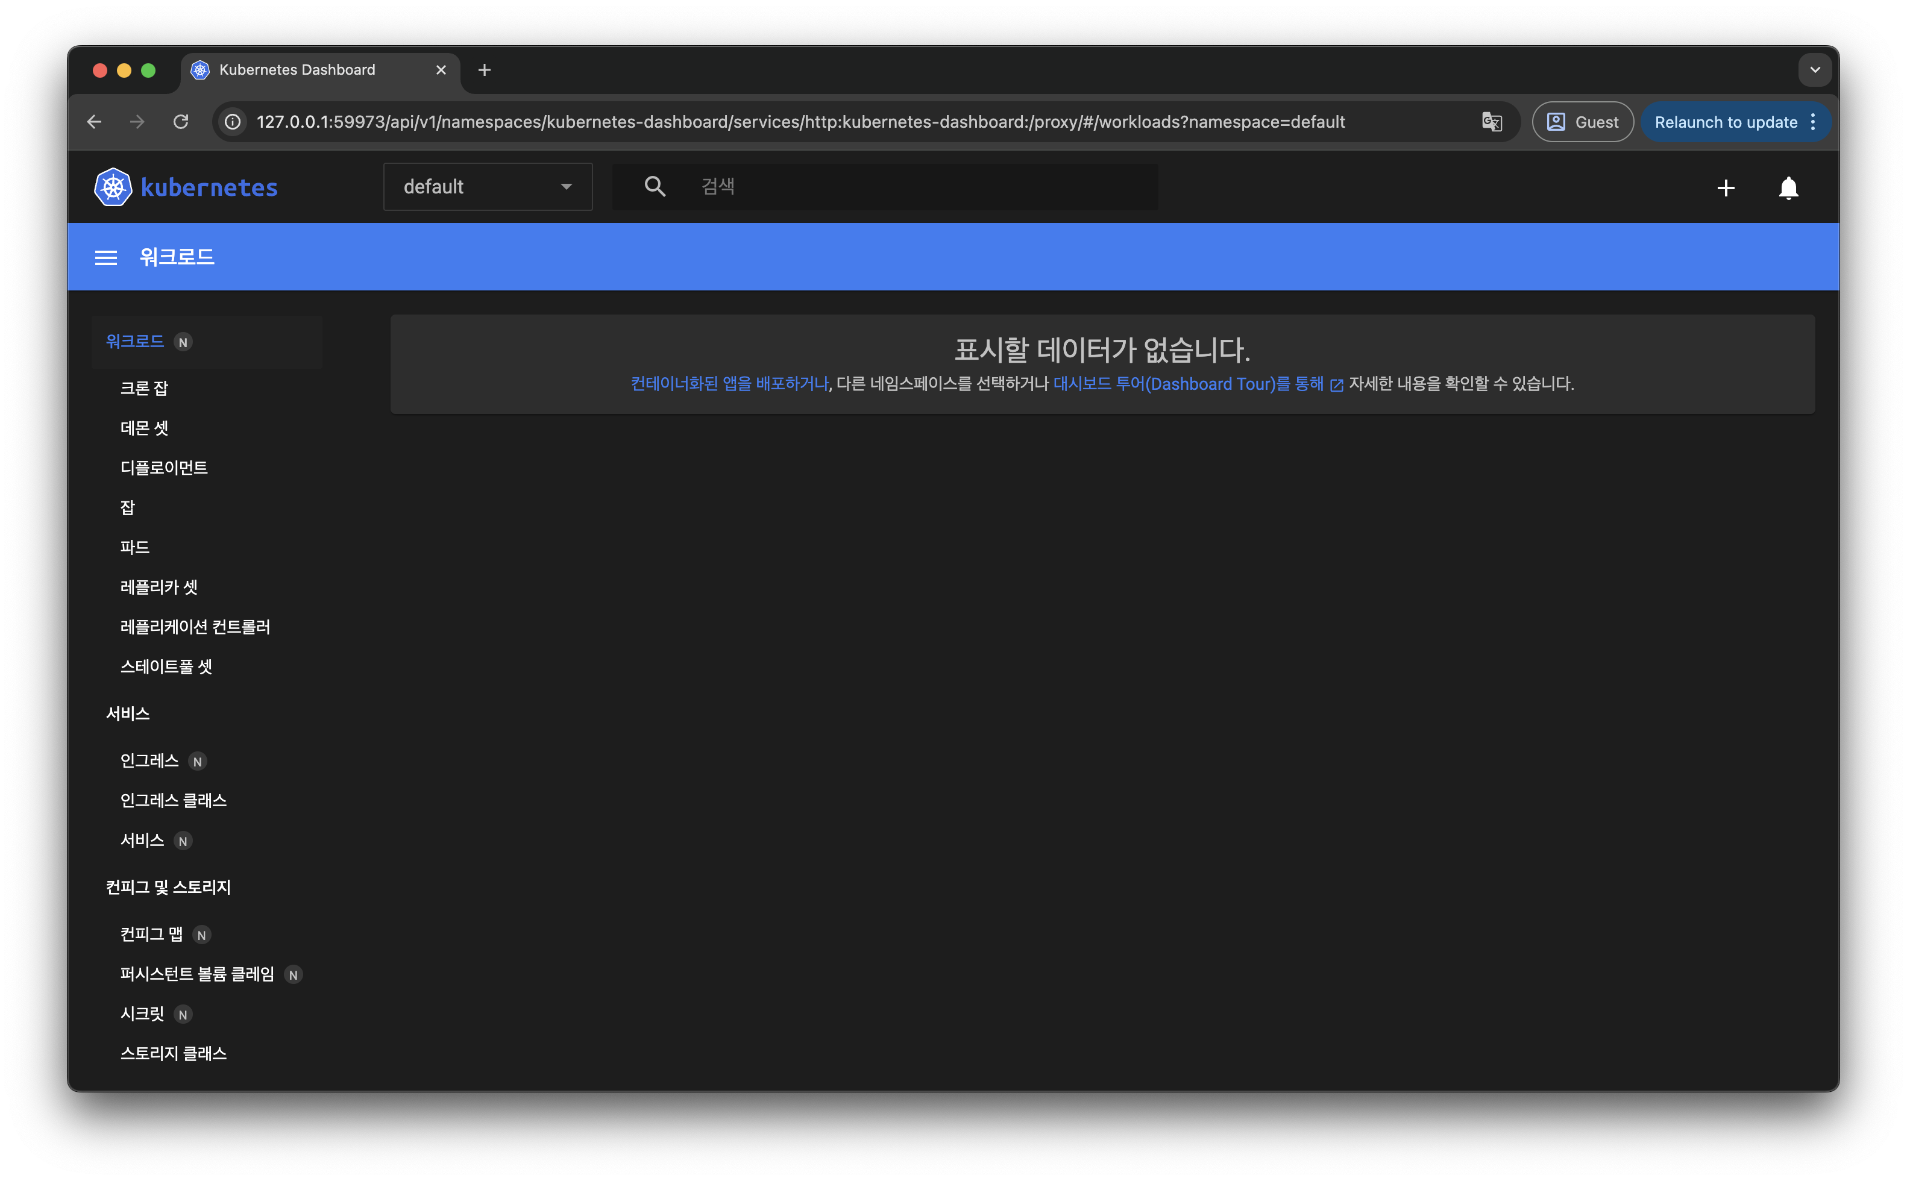
Task: Reload the page with refresh icon
Action: [180, 123]
